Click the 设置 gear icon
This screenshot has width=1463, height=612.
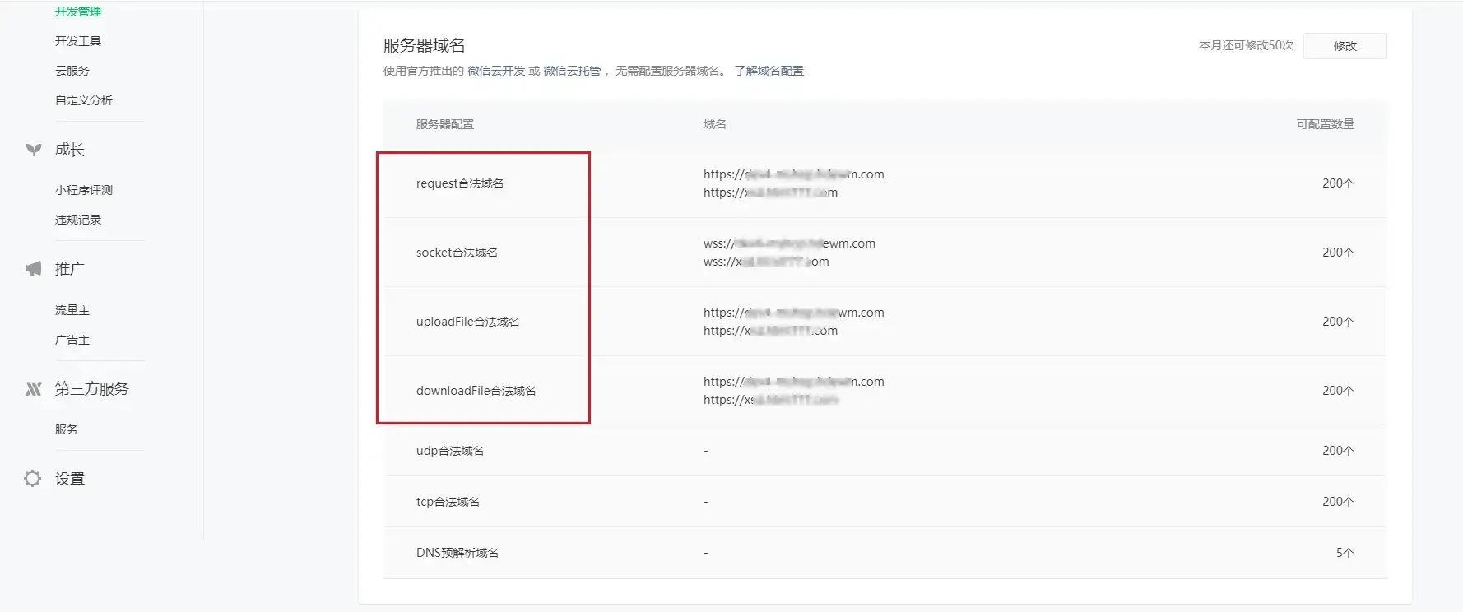click(33, 479)
